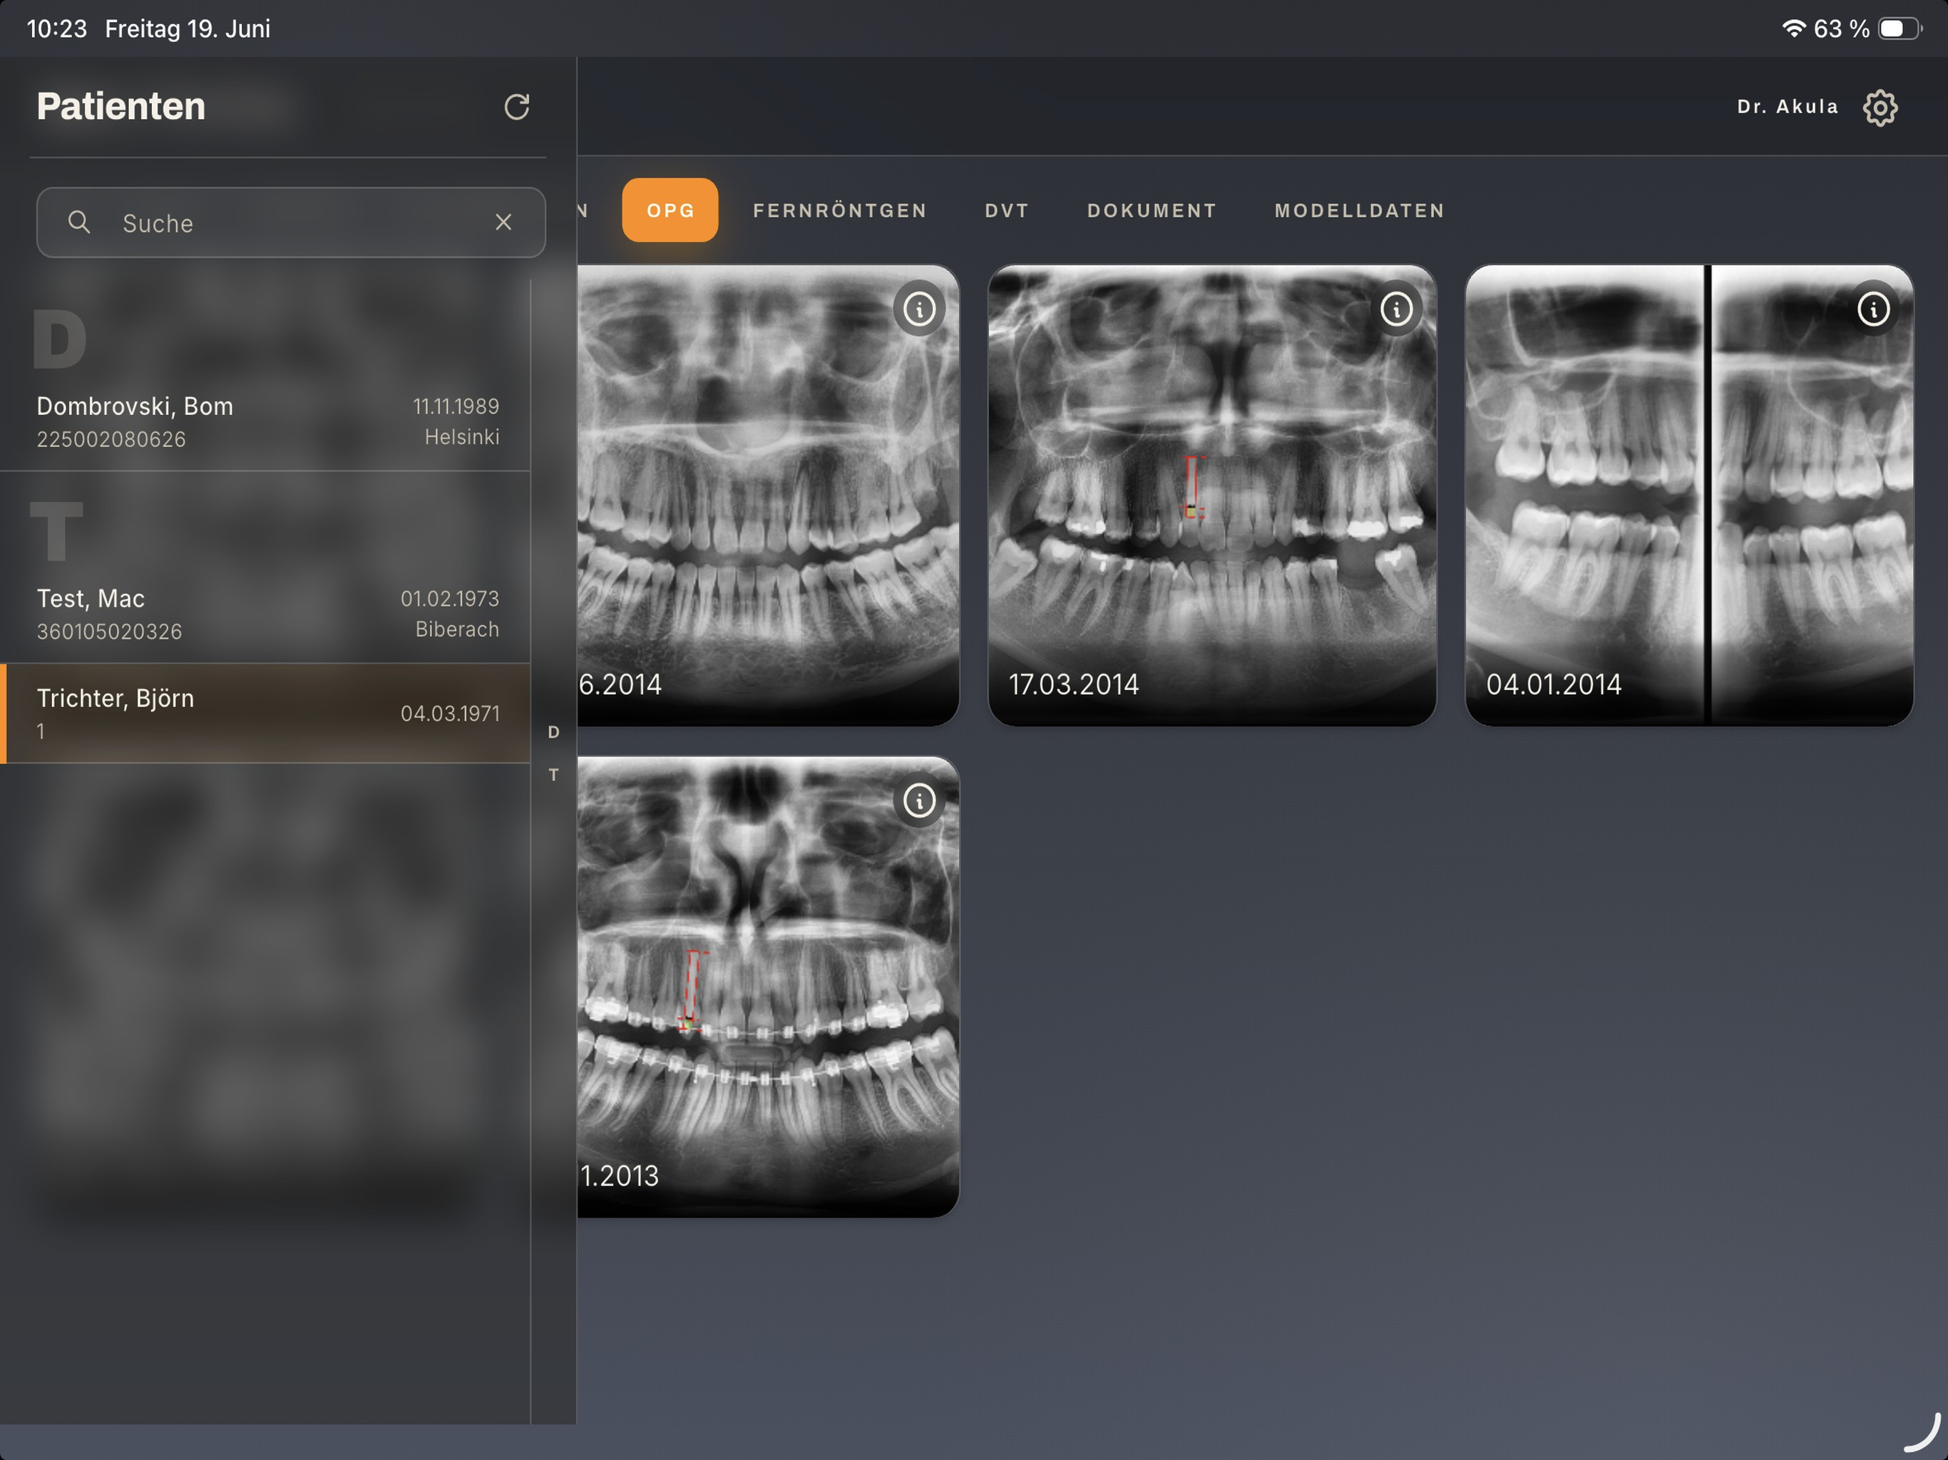Image resolution: width=1948 pixels, height=1460 pixels.
Task: Show info for the 1.2013 X-ray
Action: (x=919, y=801)
